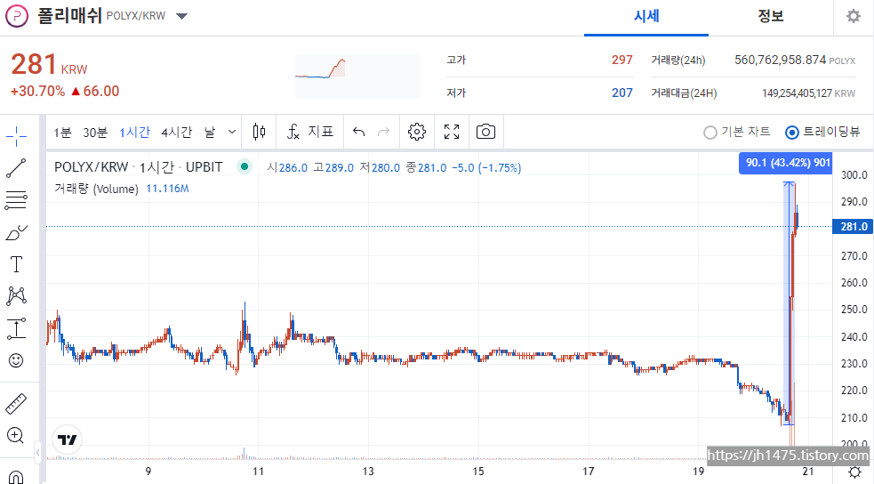Open page settings gear at top right
The width and height of the screenshot is (874, 484).
854,16
